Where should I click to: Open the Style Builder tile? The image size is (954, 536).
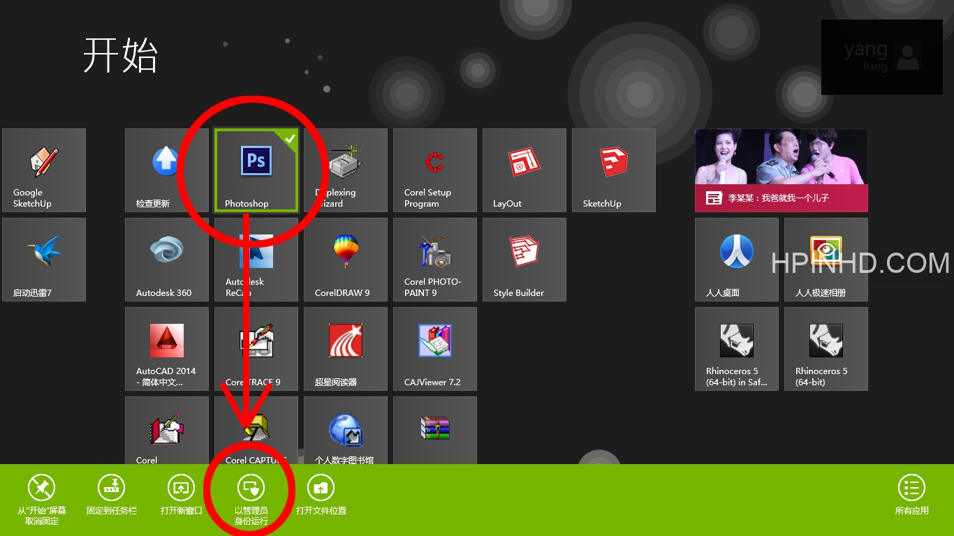tap(524, 260)
